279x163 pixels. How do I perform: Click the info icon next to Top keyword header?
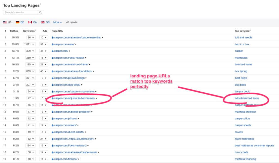click(250, 31)
